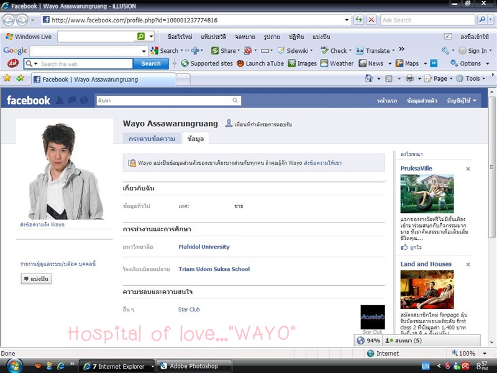Click the red Stop loading icon
Image resolution: width=497 pixels, height=373 pixels.
click(372, 20)
